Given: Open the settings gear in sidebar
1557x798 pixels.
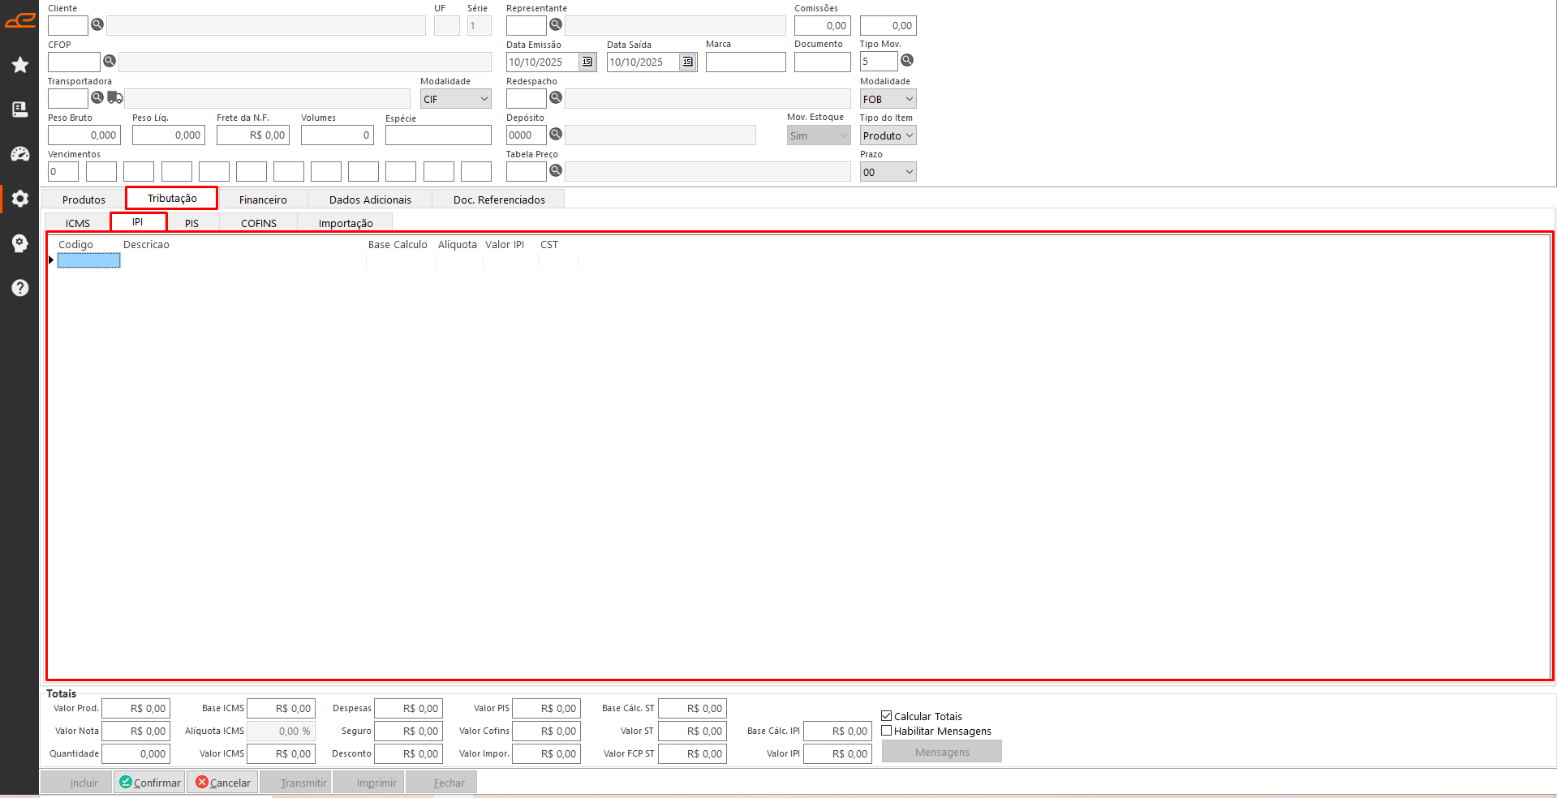Looking at the screenshot, I should [x=20, y=199].
